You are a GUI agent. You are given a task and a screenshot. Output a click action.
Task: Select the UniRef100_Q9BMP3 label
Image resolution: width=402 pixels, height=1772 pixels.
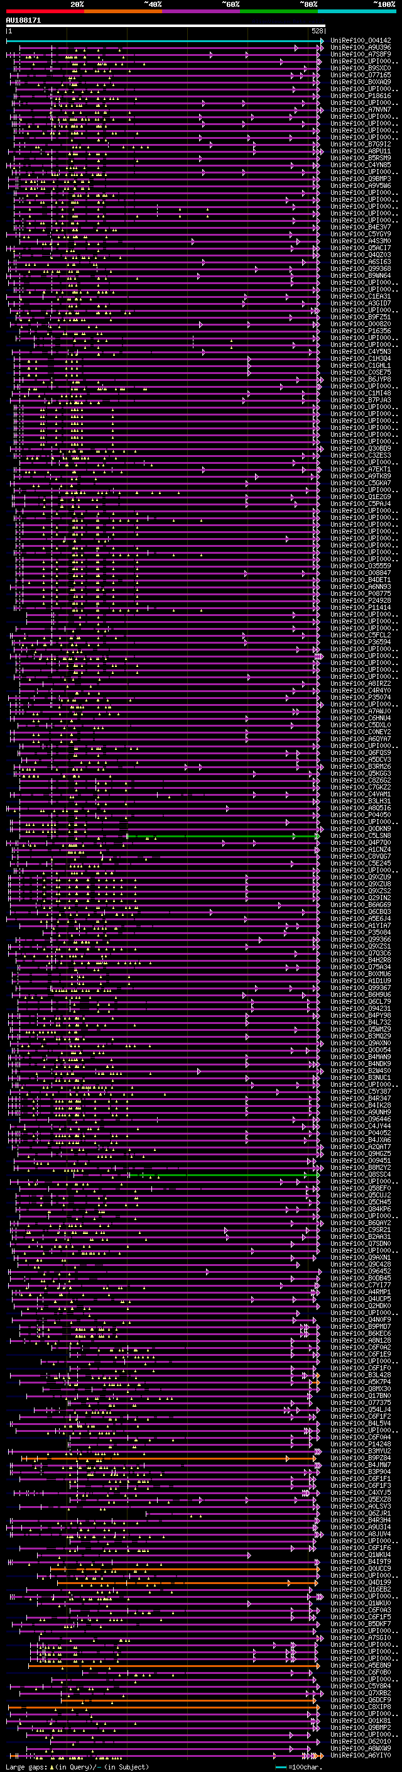[x=361, y=179]
